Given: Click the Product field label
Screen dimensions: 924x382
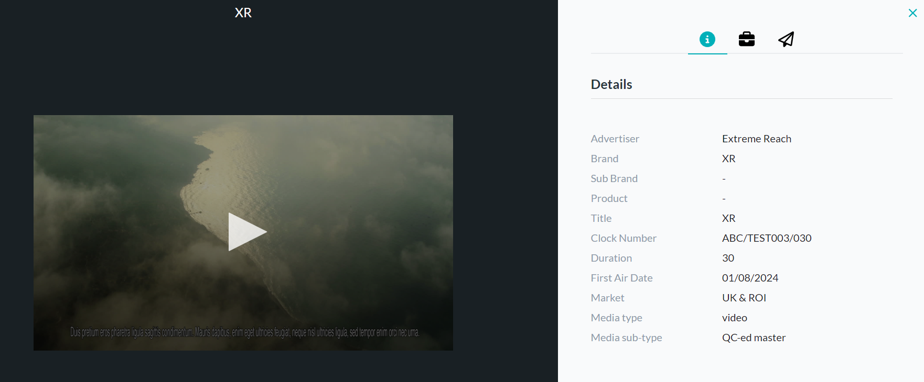Looking at the screenshot, I should [x=609, y=198].
